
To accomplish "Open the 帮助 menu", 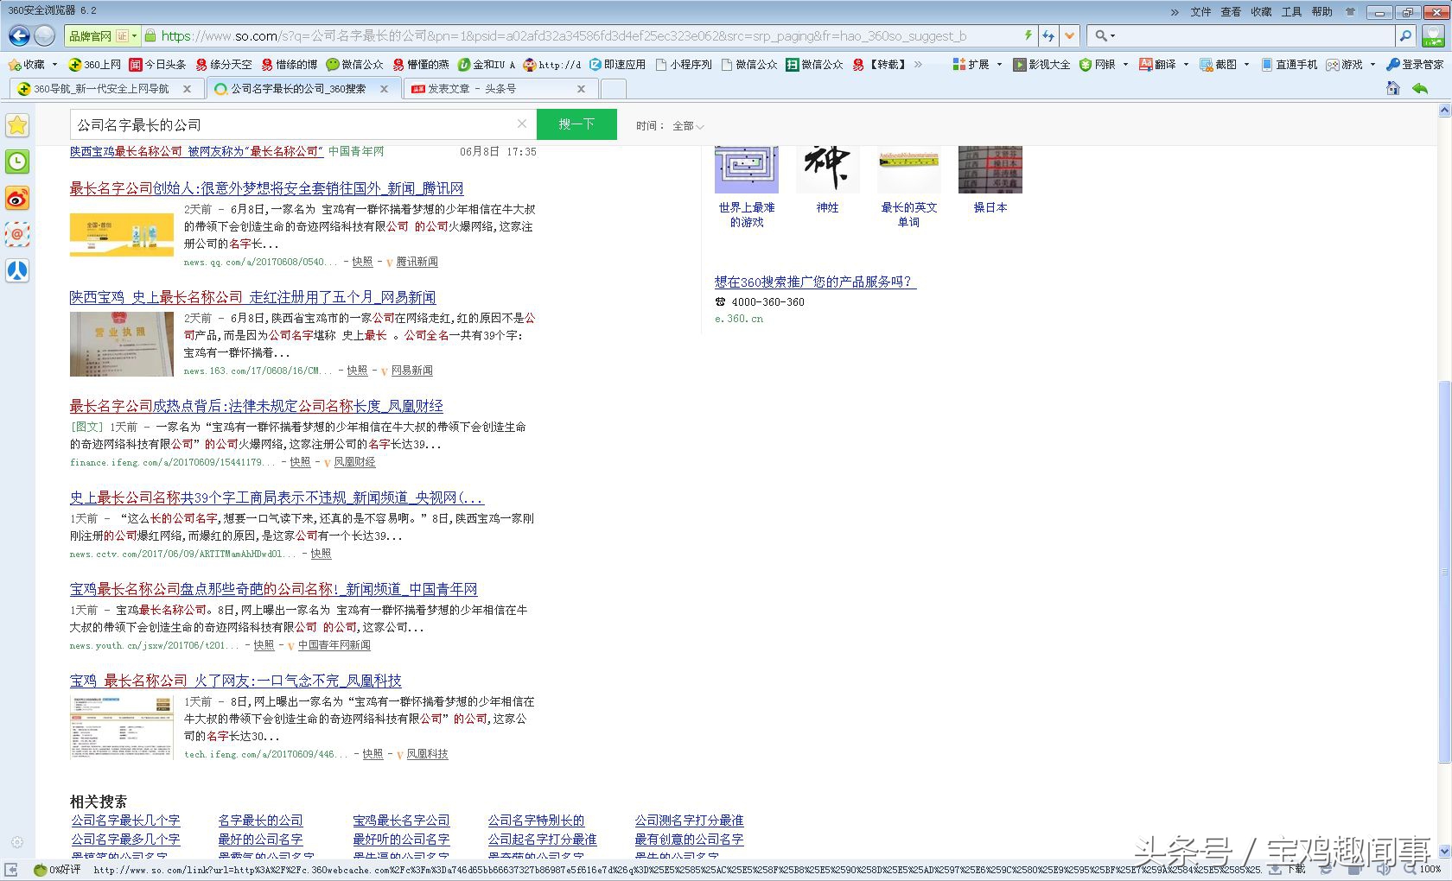I will click(1321, 12).
